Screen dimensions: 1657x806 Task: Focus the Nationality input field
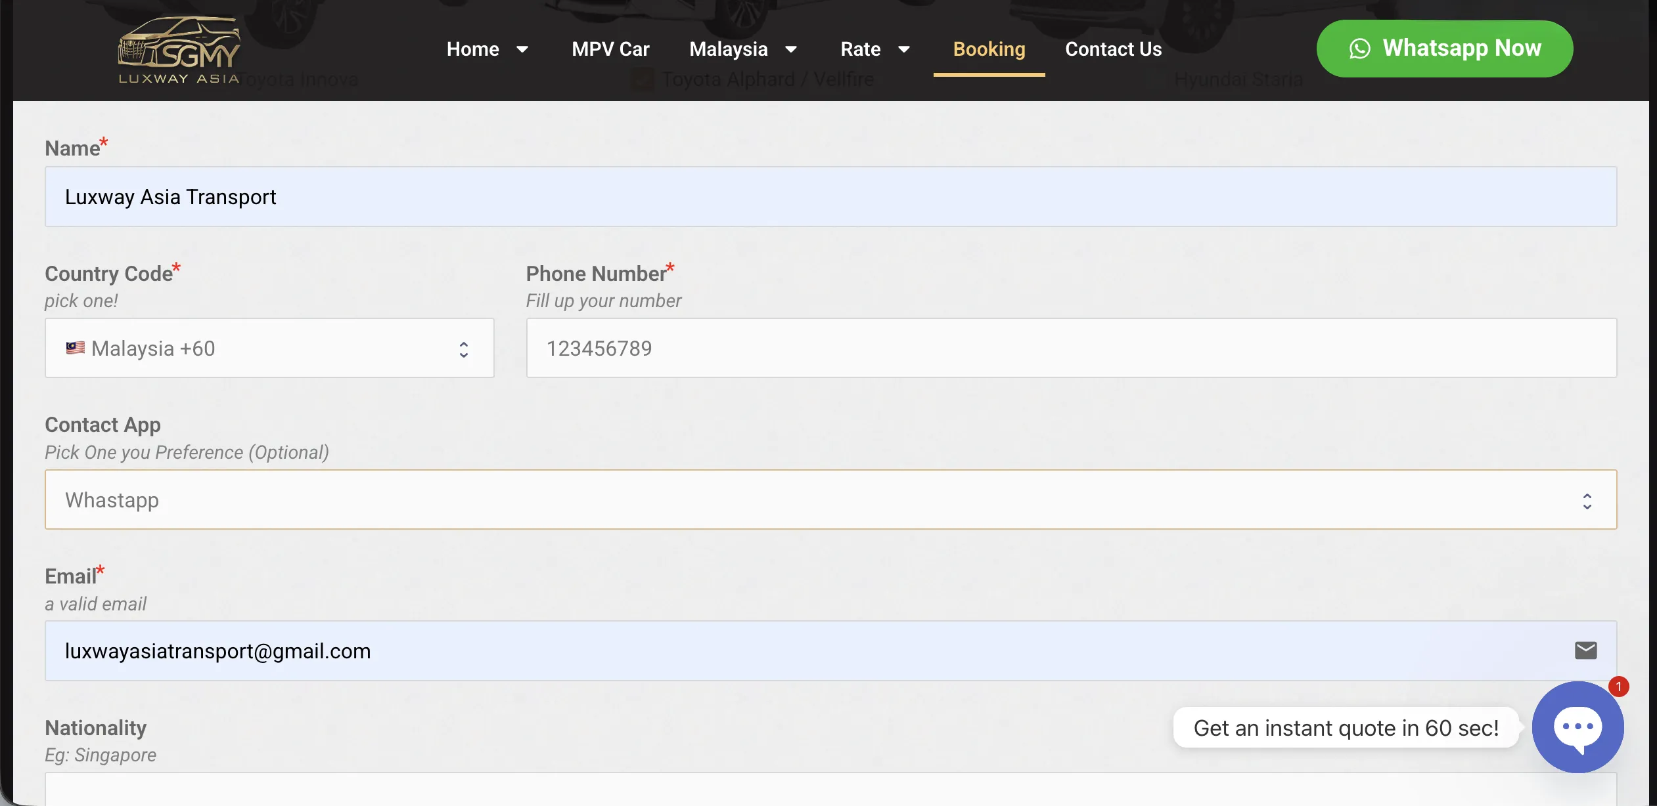[x=830, y=790]
